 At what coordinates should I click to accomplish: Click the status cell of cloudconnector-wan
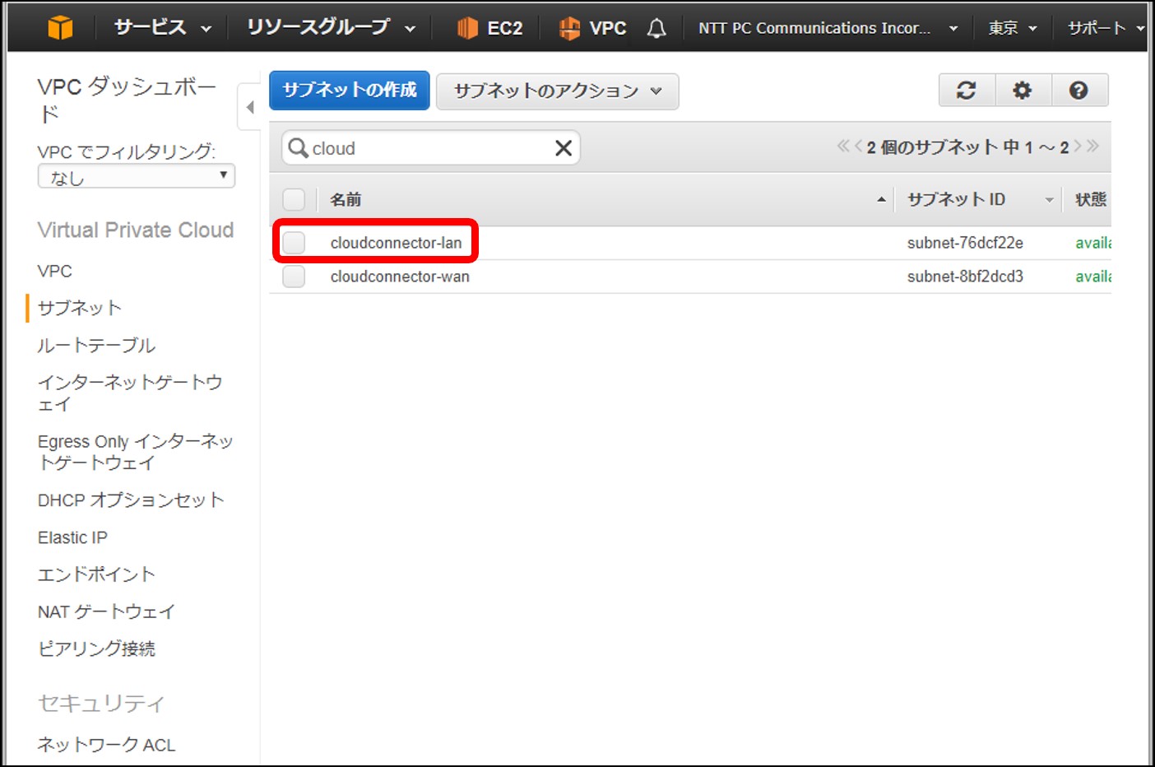[x=1093, y=277]
